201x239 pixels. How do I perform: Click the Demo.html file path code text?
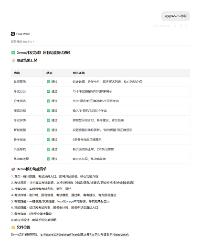coord(85,235)
